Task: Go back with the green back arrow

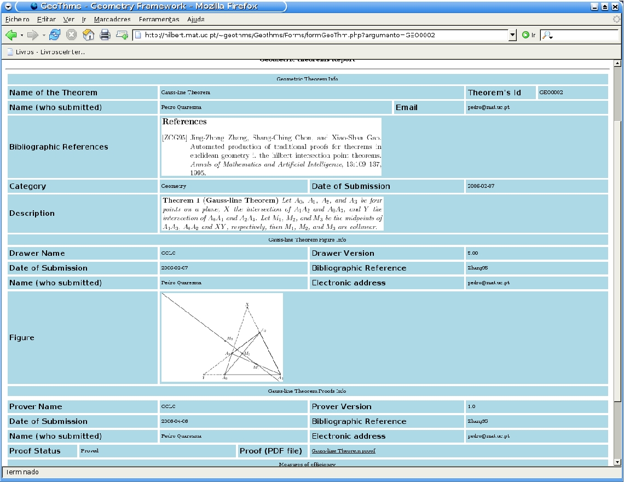Action: click(11, 35)
